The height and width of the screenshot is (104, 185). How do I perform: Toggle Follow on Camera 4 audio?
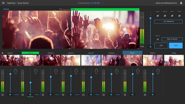[x=77, y=95]
